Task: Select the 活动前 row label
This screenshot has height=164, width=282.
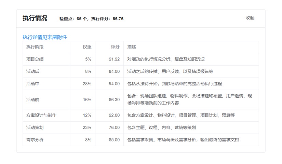Action: pos(33,100)
